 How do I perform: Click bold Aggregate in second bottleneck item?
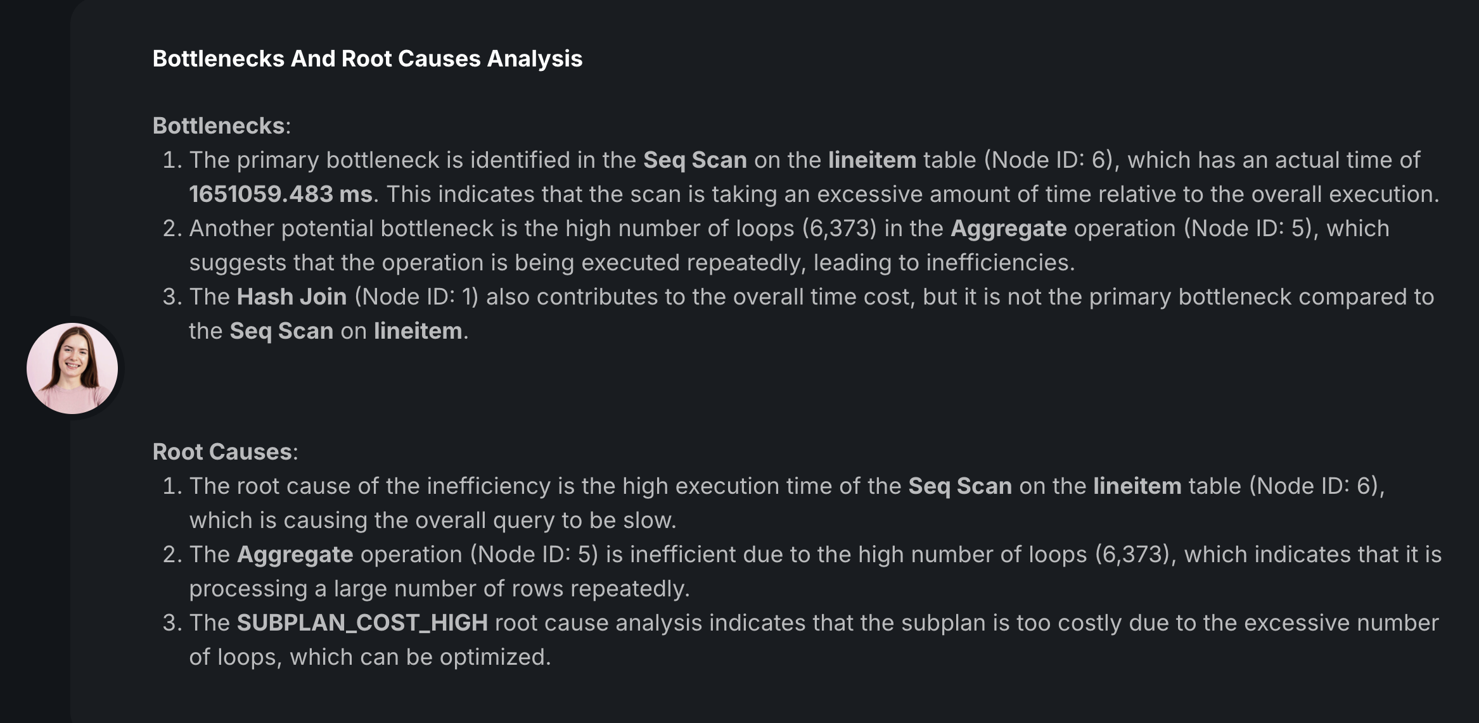(x=1008, y=228)
